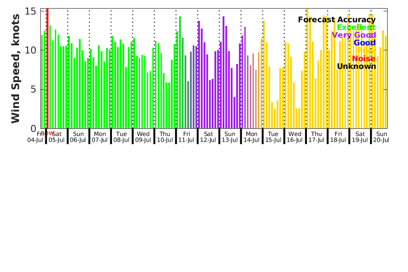This screenshot has height=272, width=408.
Task: Select the '14-Jul' date label
Action: [251, 140]
